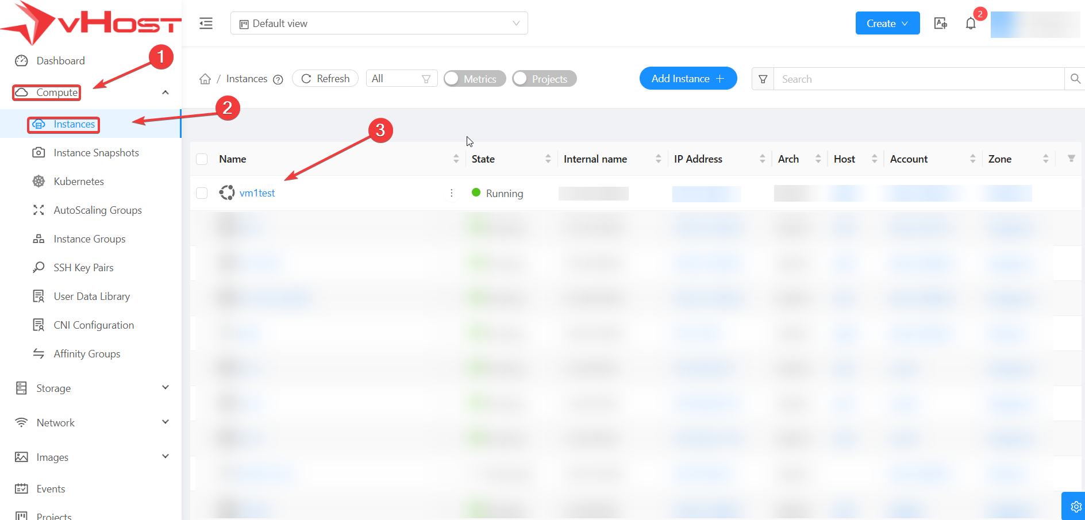Check the vm1test row checkbox
This screenshot has height=520, width=1085.
pos(202,193)
